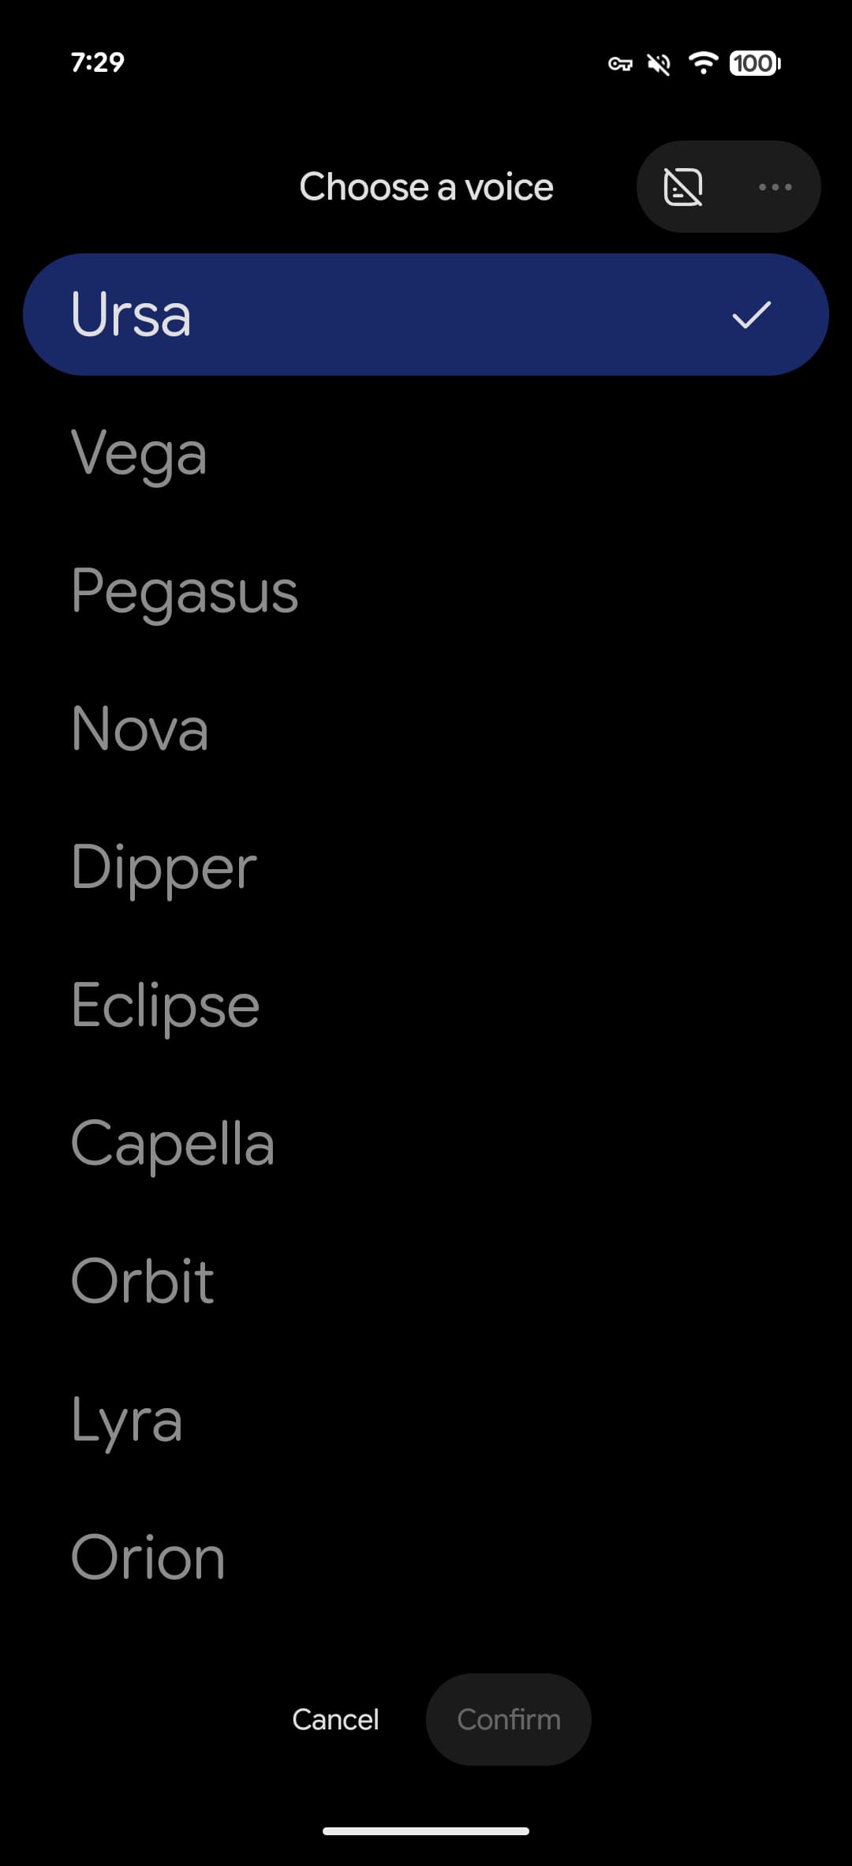The height and width of the screenshot is (1866, 852).
Task: Tap the Cancel button
Action: [335, 1719]
